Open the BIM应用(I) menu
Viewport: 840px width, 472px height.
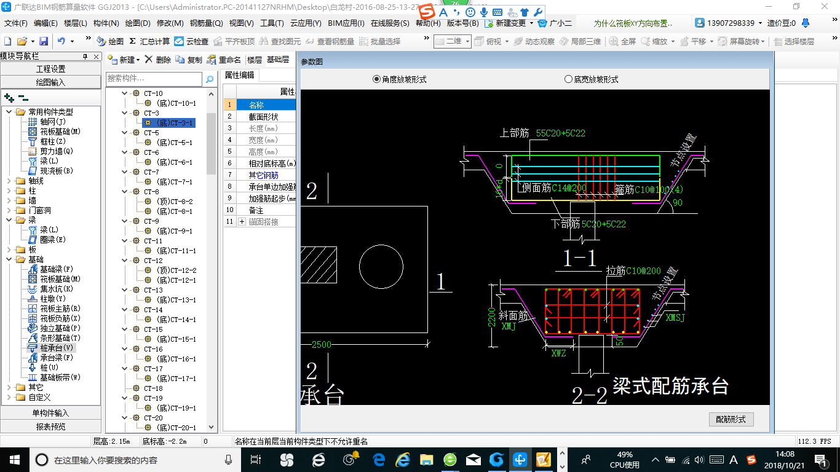pos(346,23)
